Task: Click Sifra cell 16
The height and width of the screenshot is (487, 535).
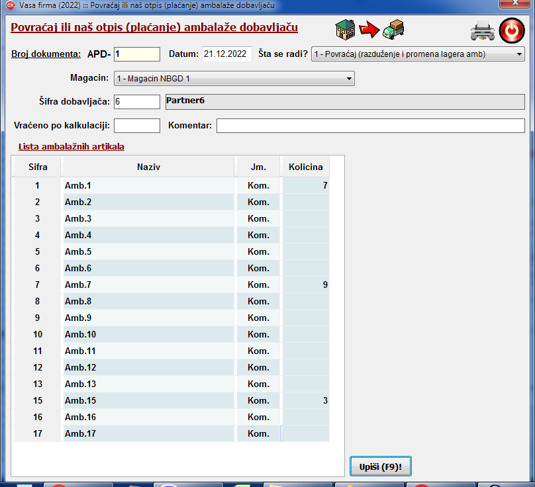Action: [38, 417]
